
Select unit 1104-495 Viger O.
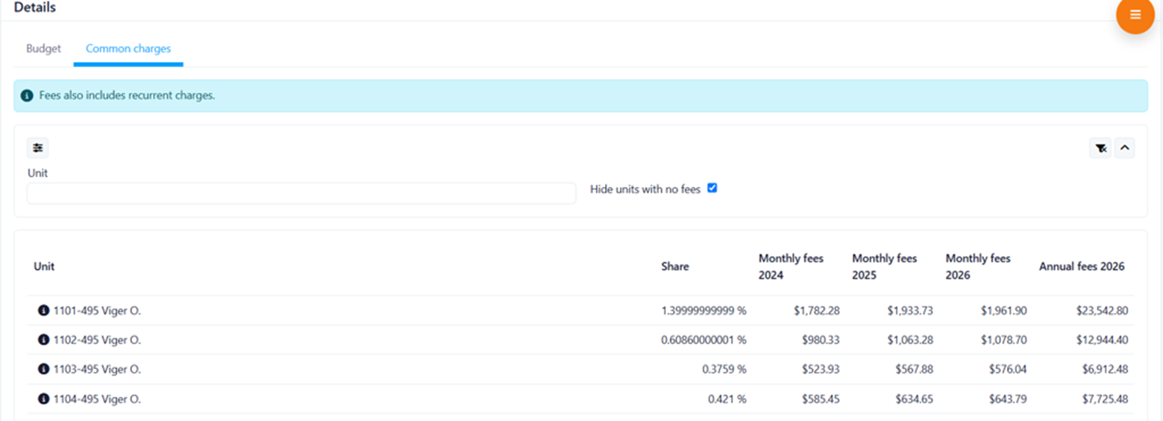(x=97, y=399)
